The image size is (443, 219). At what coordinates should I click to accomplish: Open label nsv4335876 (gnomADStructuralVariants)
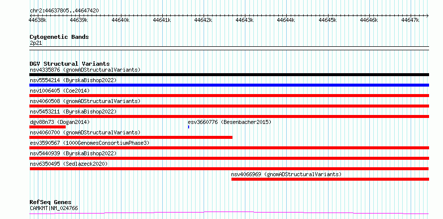click(85, 70)
